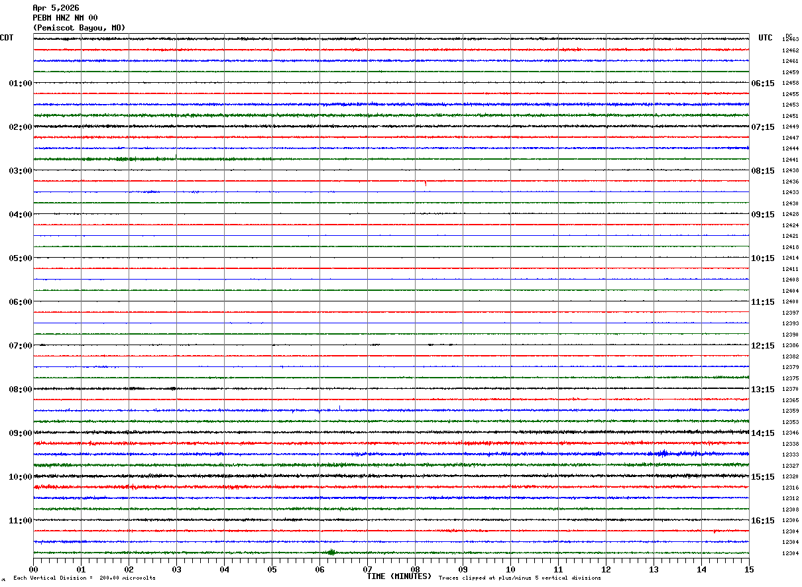Select the '02:00' CDT hour label
The width and height of the screenshot is (802, 587).
[x=21, y=127]
